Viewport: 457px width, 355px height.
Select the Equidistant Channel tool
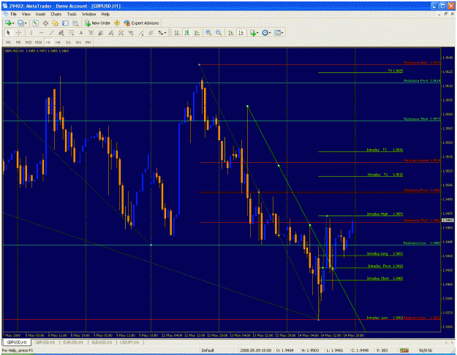(61, 33)
